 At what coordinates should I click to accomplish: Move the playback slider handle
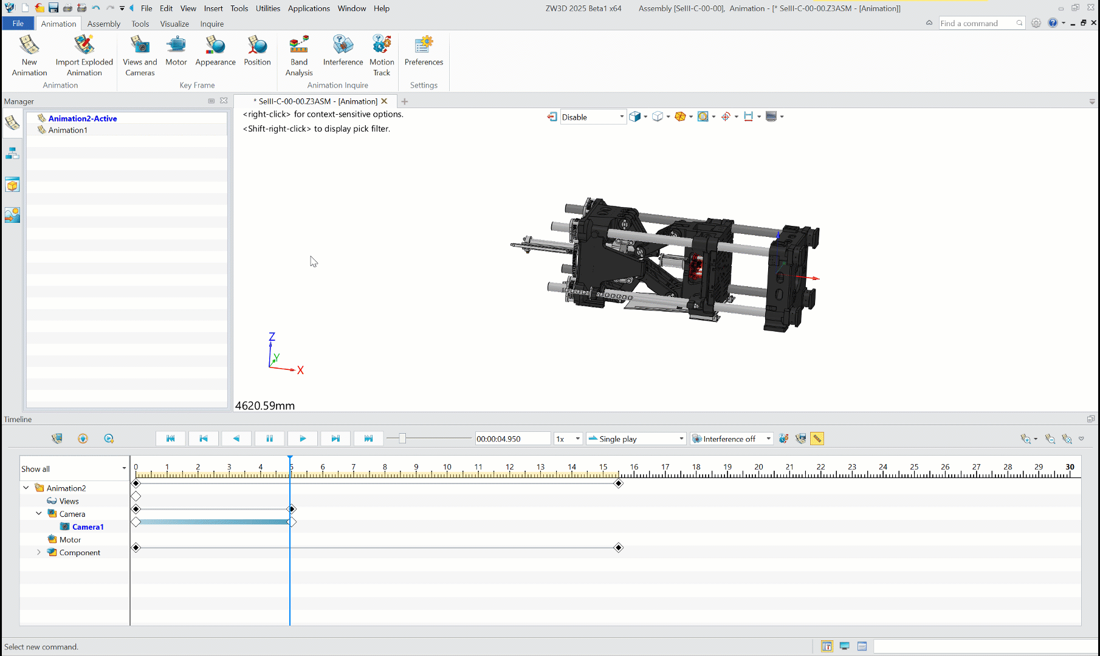pos(402,439)
